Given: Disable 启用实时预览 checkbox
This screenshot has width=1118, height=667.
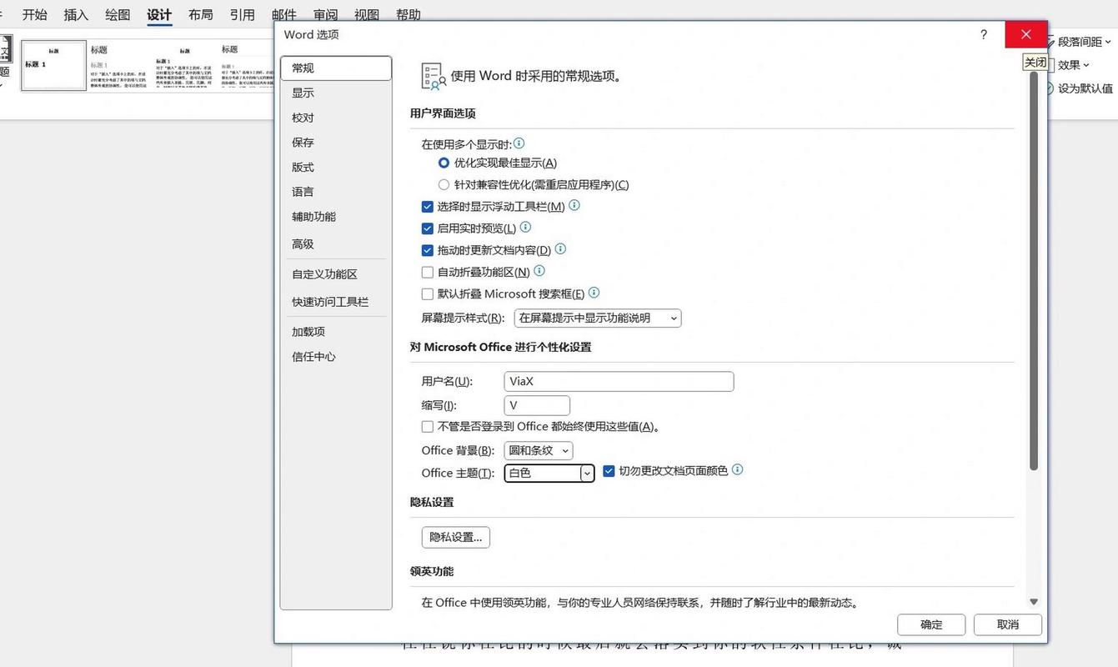Looking at the screenshot, I should click(428, 228).
